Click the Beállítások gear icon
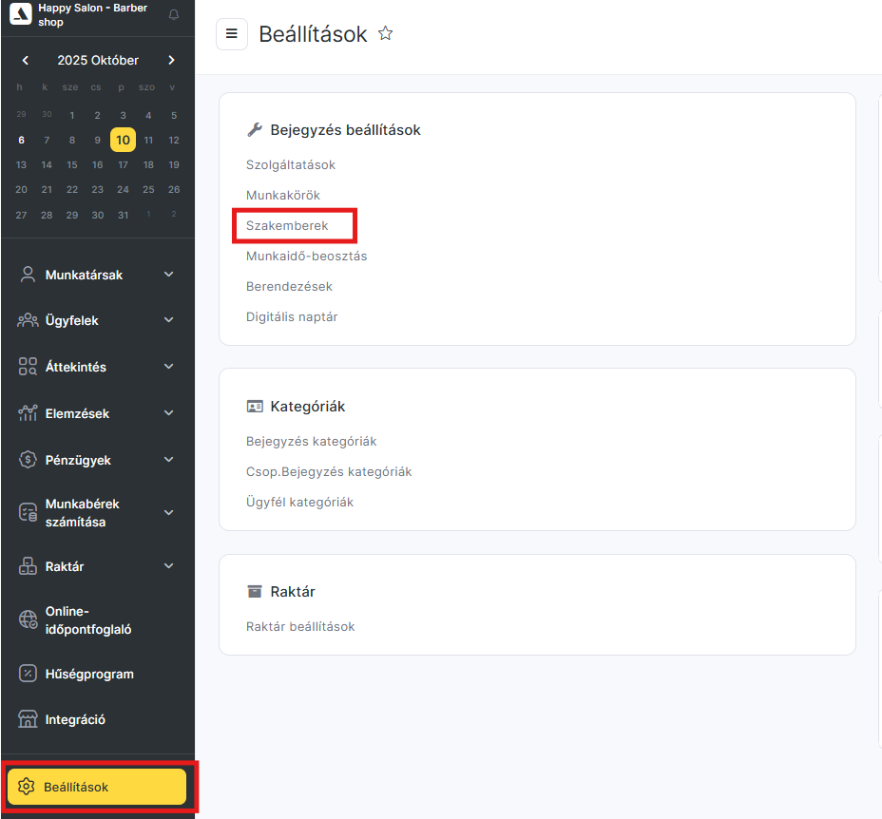The width and height of the screenshot is (882, 819). [x=27, y=787]
